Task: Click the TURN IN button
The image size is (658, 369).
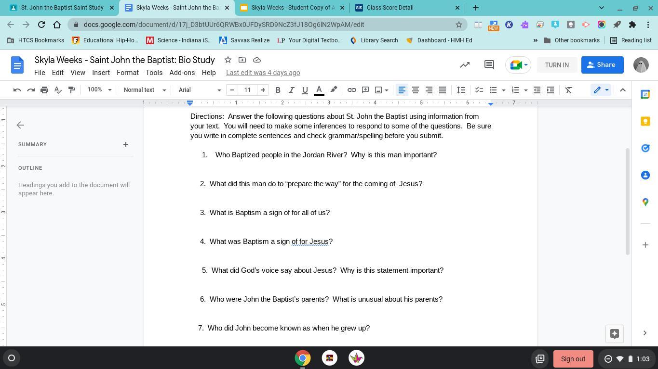Action: tap(557, 65)
